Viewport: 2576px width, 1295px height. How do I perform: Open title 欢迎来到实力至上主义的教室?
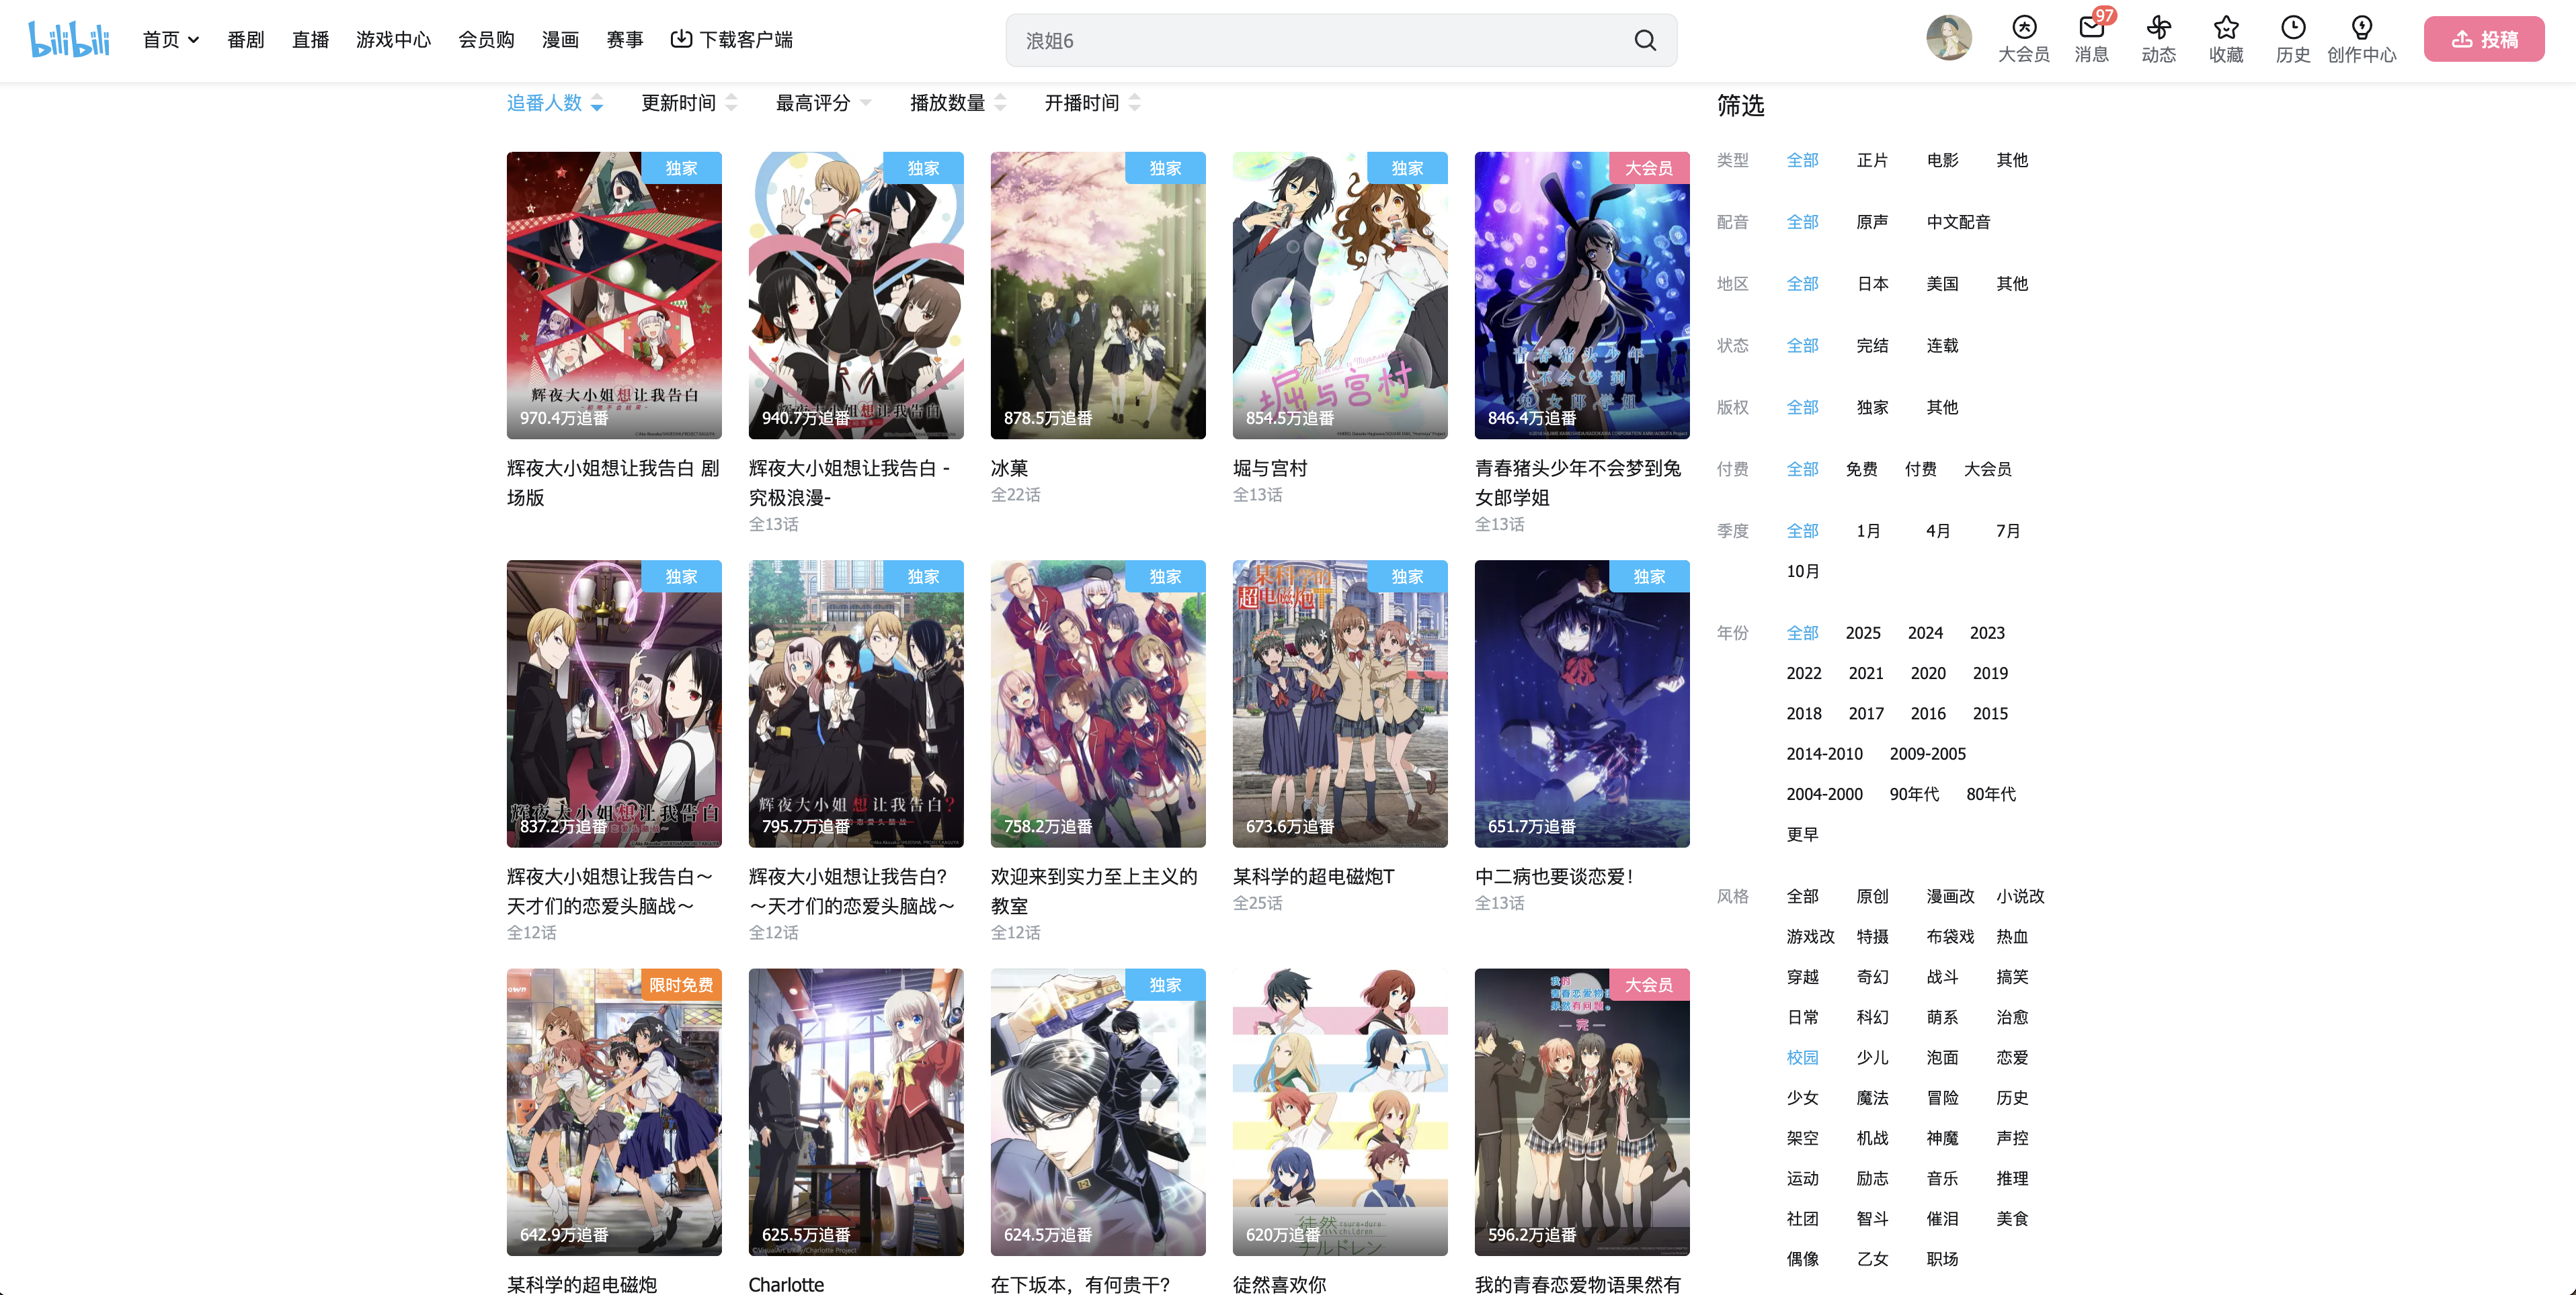(x=1094, y=891)
